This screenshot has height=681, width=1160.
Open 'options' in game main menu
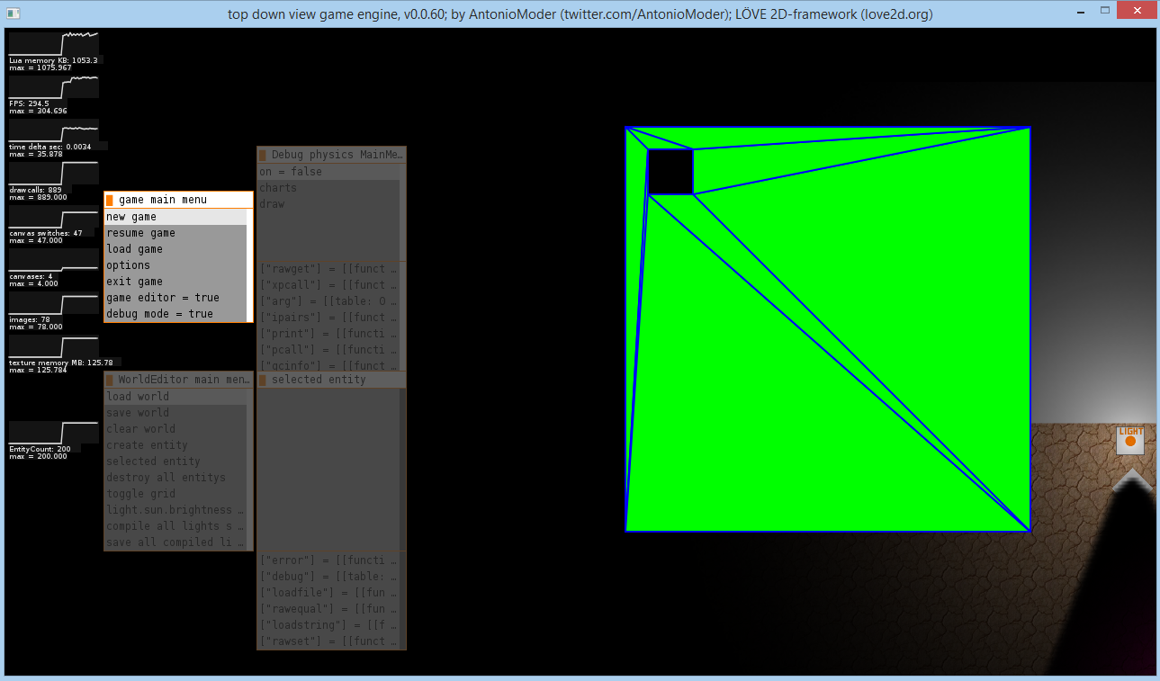click(175, 265)
